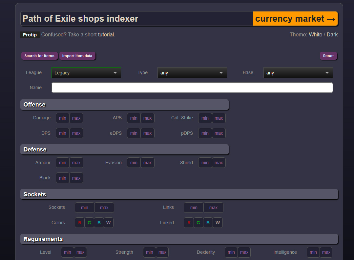Click the Dexterity min field
The image size is (354, 260).
click(x=231, y=252)
